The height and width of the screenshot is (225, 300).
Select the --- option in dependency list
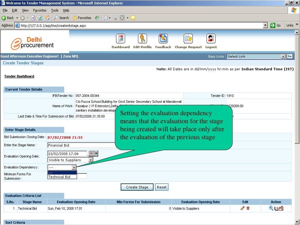pos(62,173)
